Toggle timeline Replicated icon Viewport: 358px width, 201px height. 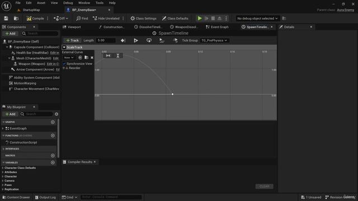[162, 41]
